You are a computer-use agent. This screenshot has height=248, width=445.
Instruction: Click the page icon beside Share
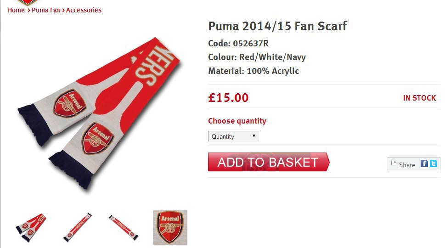tap(394, 163)
